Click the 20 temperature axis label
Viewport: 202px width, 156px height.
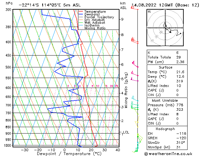(x=91, y=150)
